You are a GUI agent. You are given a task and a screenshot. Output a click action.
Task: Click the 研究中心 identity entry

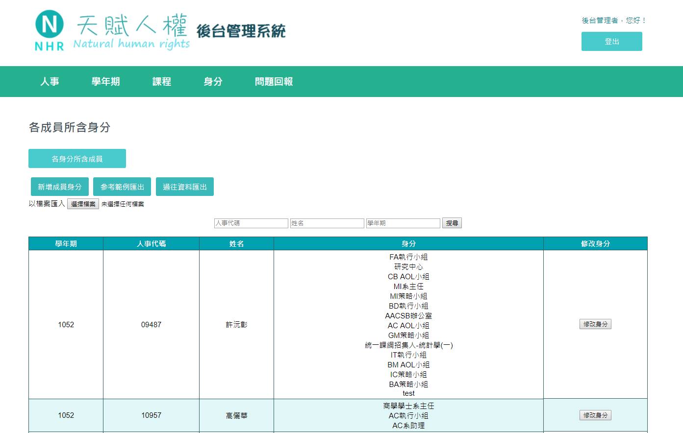pos(408,267)
